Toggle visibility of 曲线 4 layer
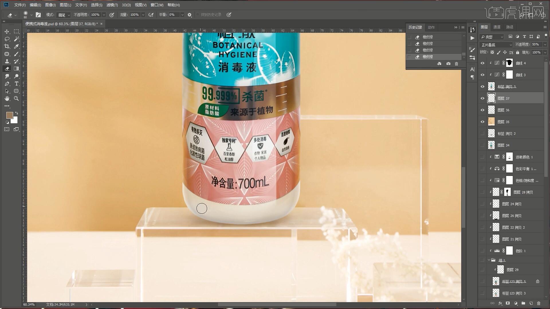The image size is (550, 309). pyautogui.click(x=482, y=63)
